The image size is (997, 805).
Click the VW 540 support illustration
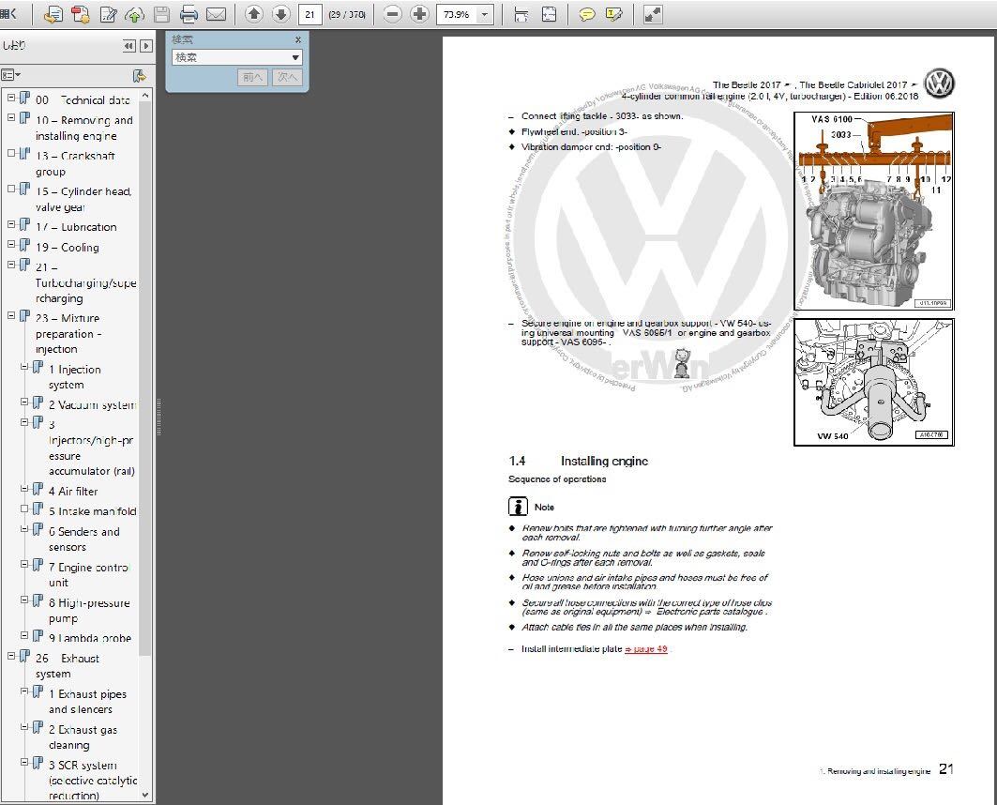[873, 382]
